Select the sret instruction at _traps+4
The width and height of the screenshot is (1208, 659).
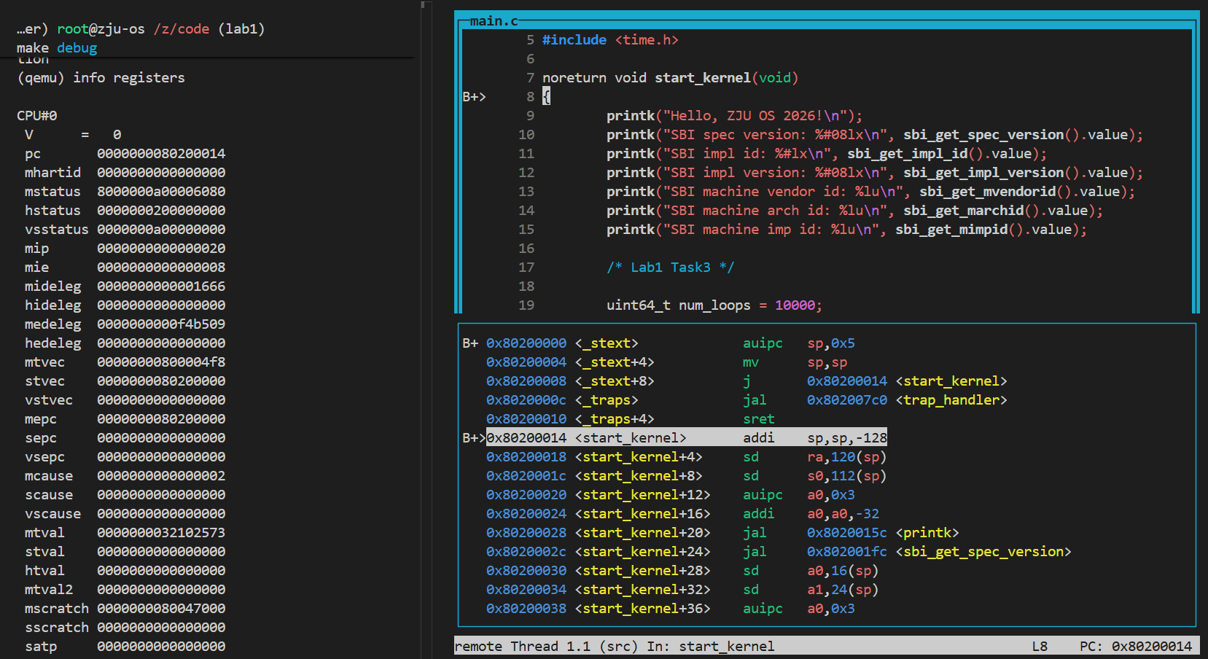[x=759, y=419]
